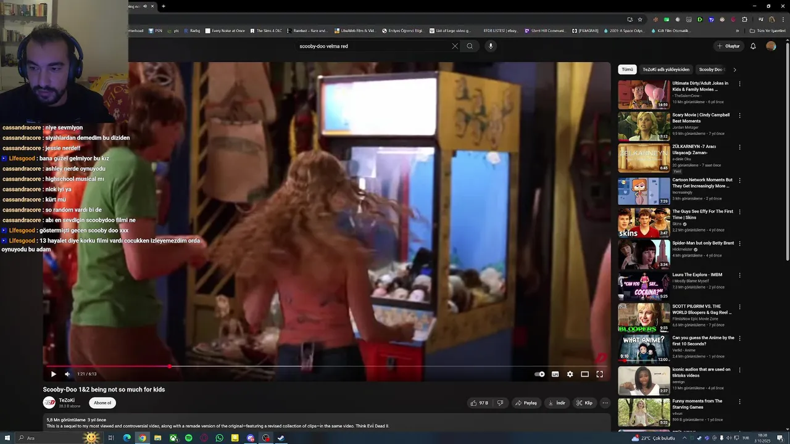Screen dimensions: 790x444
Task: Open File Explorer from taskbar
Action: pyautogui.click(x=158, y=438)
